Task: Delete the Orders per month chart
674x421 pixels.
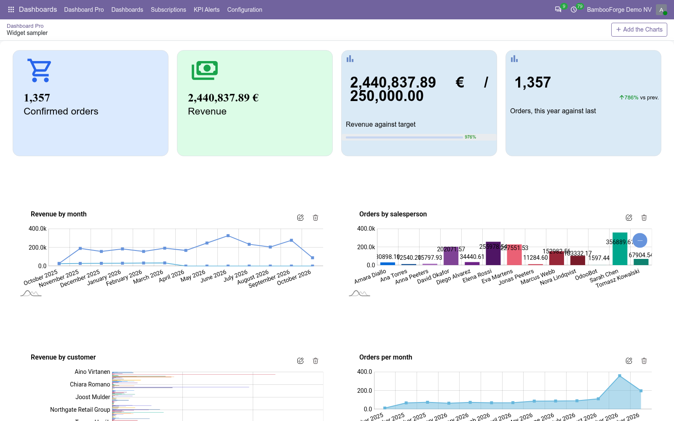Action: (644, 361)
